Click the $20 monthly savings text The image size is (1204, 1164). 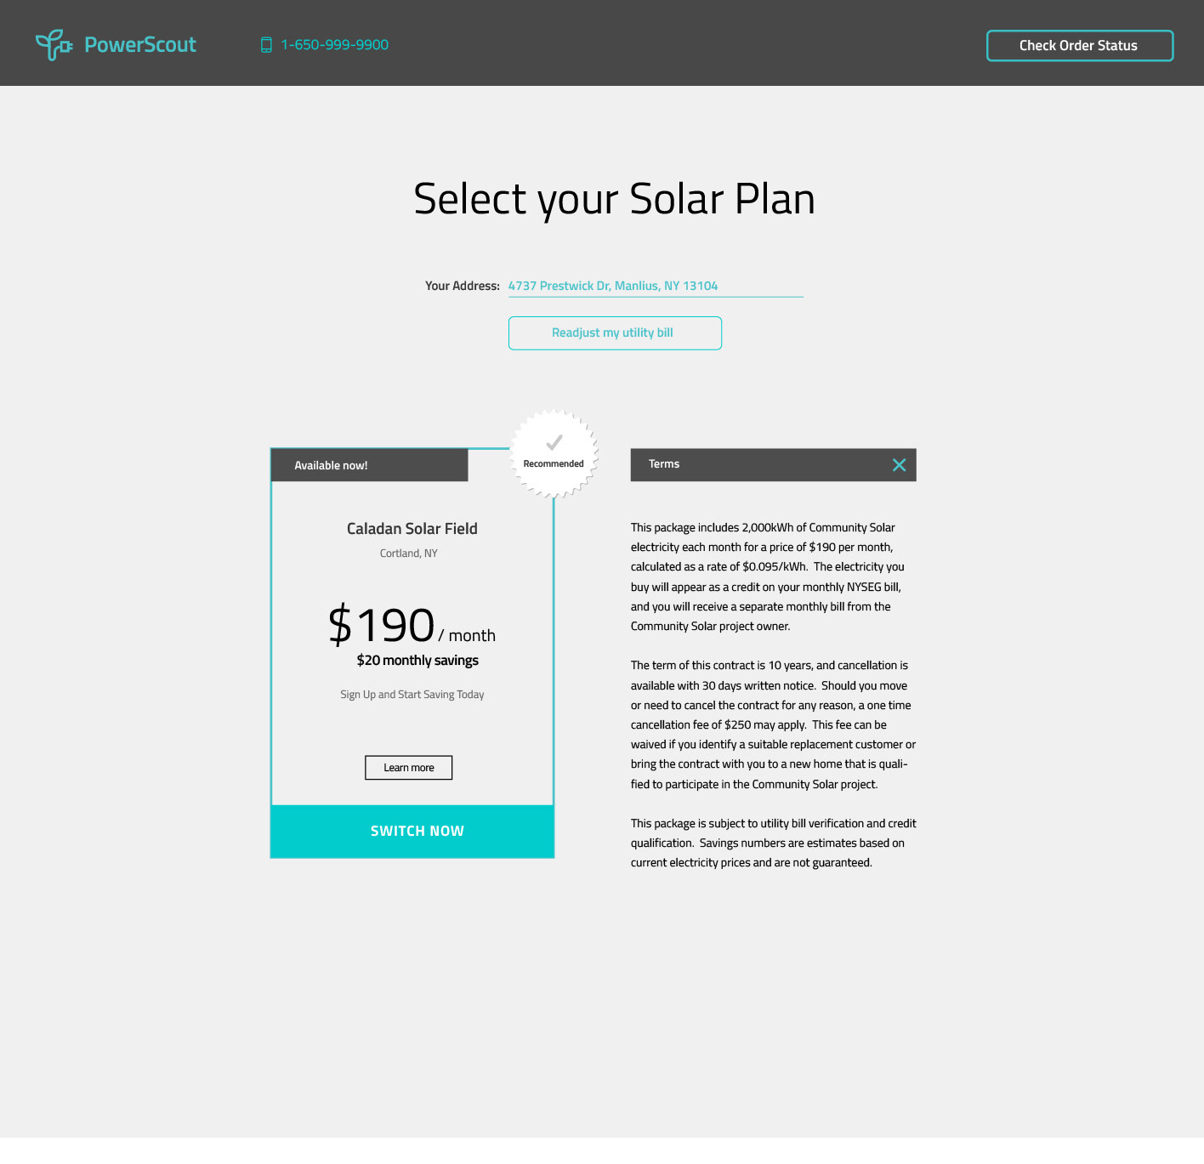pyautogui.click(x=417, y=661)
